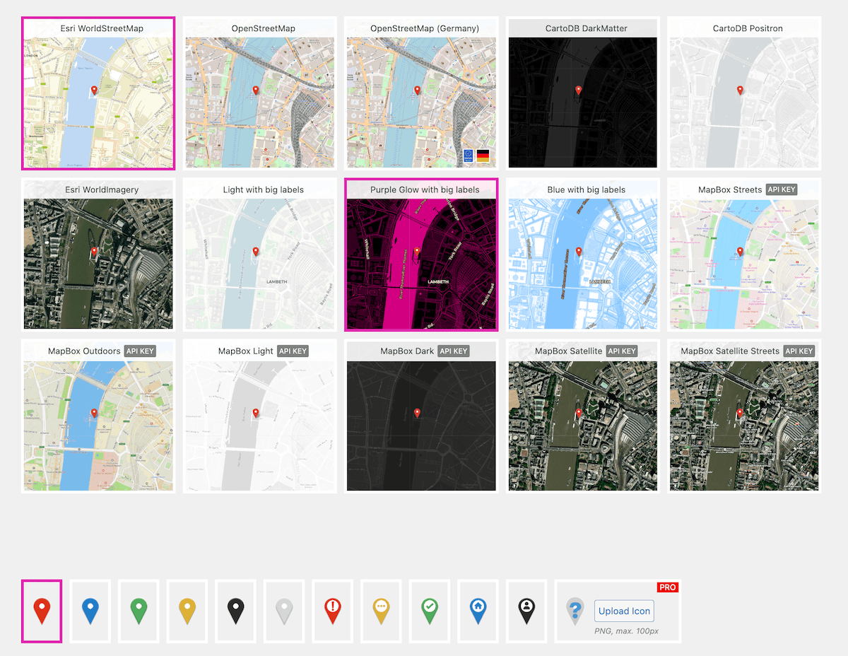Select the Light with big labels style
848x656 pixels.
coord(260,254)
